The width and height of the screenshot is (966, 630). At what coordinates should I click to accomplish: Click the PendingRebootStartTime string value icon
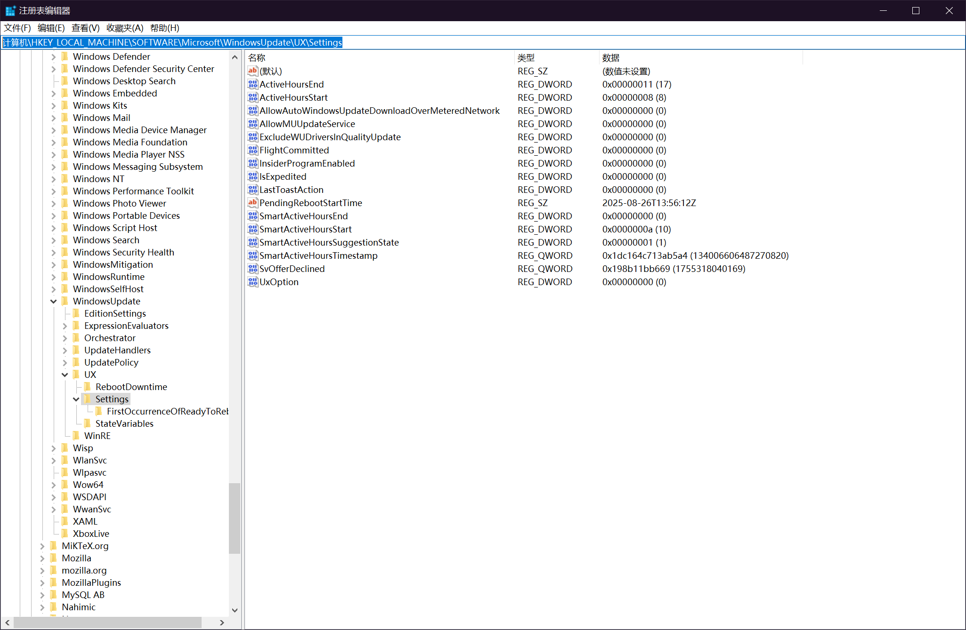pyautogui.click(x=253, y=203)
